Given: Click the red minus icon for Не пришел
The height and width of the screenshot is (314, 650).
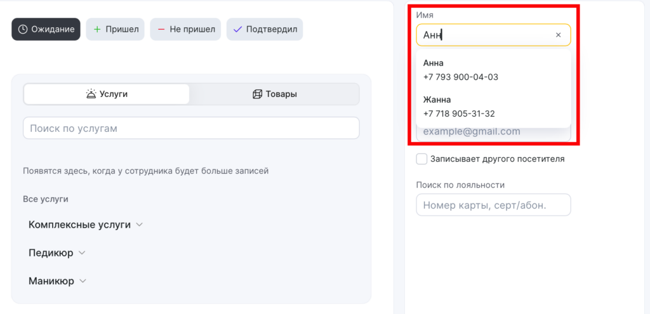Looking at the screenshot, I should (161, 29).
